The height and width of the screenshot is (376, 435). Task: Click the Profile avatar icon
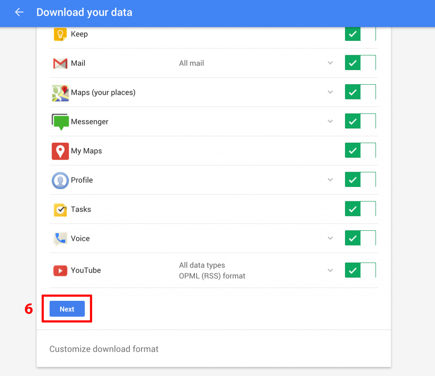60,181
